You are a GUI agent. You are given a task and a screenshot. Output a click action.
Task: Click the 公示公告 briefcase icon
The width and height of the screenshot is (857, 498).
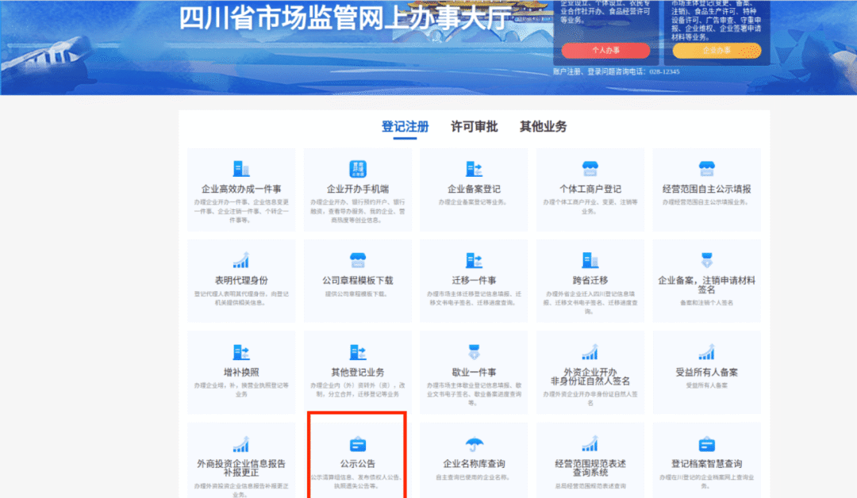click(x=357, y=444)
